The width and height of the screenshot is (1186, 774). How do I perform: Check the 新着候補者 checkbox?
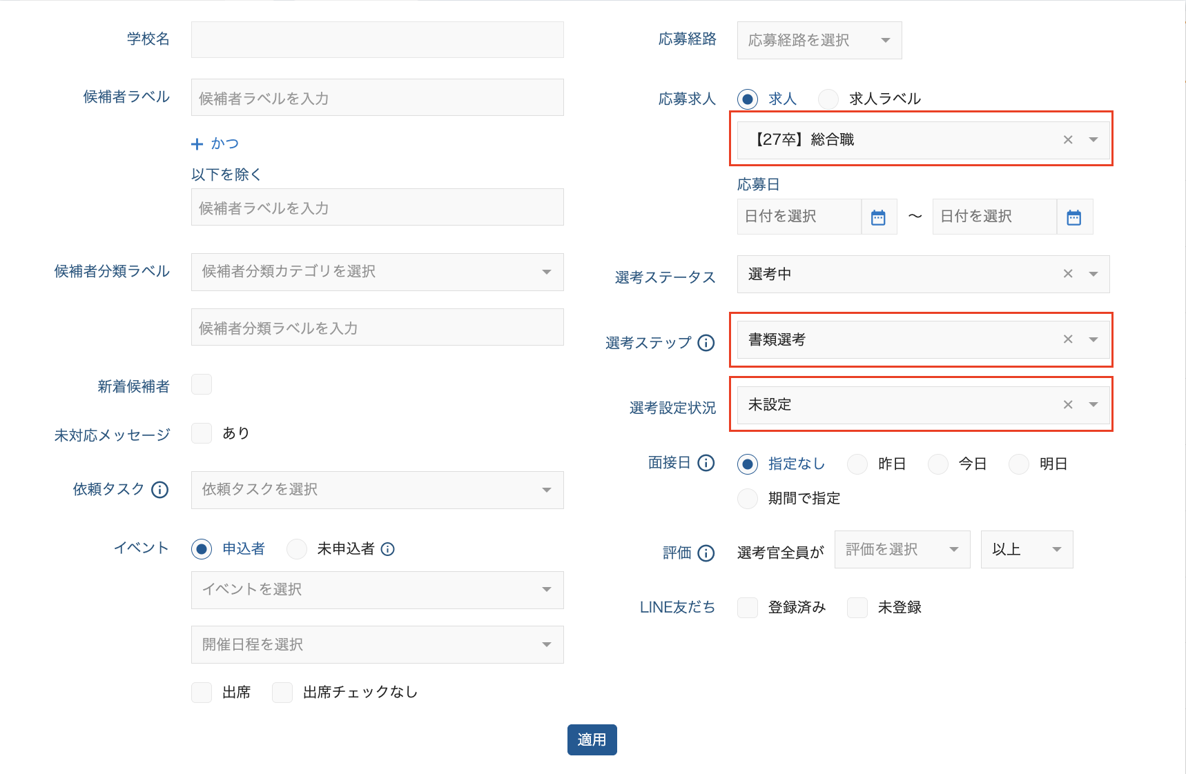click(202, 384)
